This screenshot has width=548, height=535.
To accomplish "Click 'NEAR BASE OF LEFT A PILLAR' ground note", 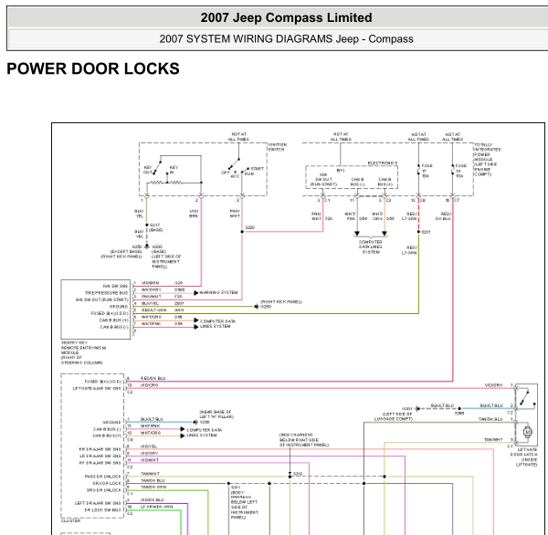I will 216,414.
